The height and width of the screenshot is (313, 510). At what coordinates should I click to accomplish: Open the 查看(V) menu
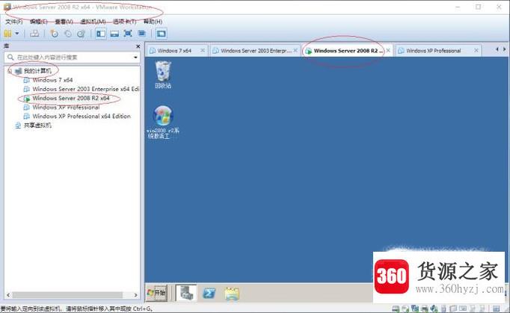coord(64,22)
